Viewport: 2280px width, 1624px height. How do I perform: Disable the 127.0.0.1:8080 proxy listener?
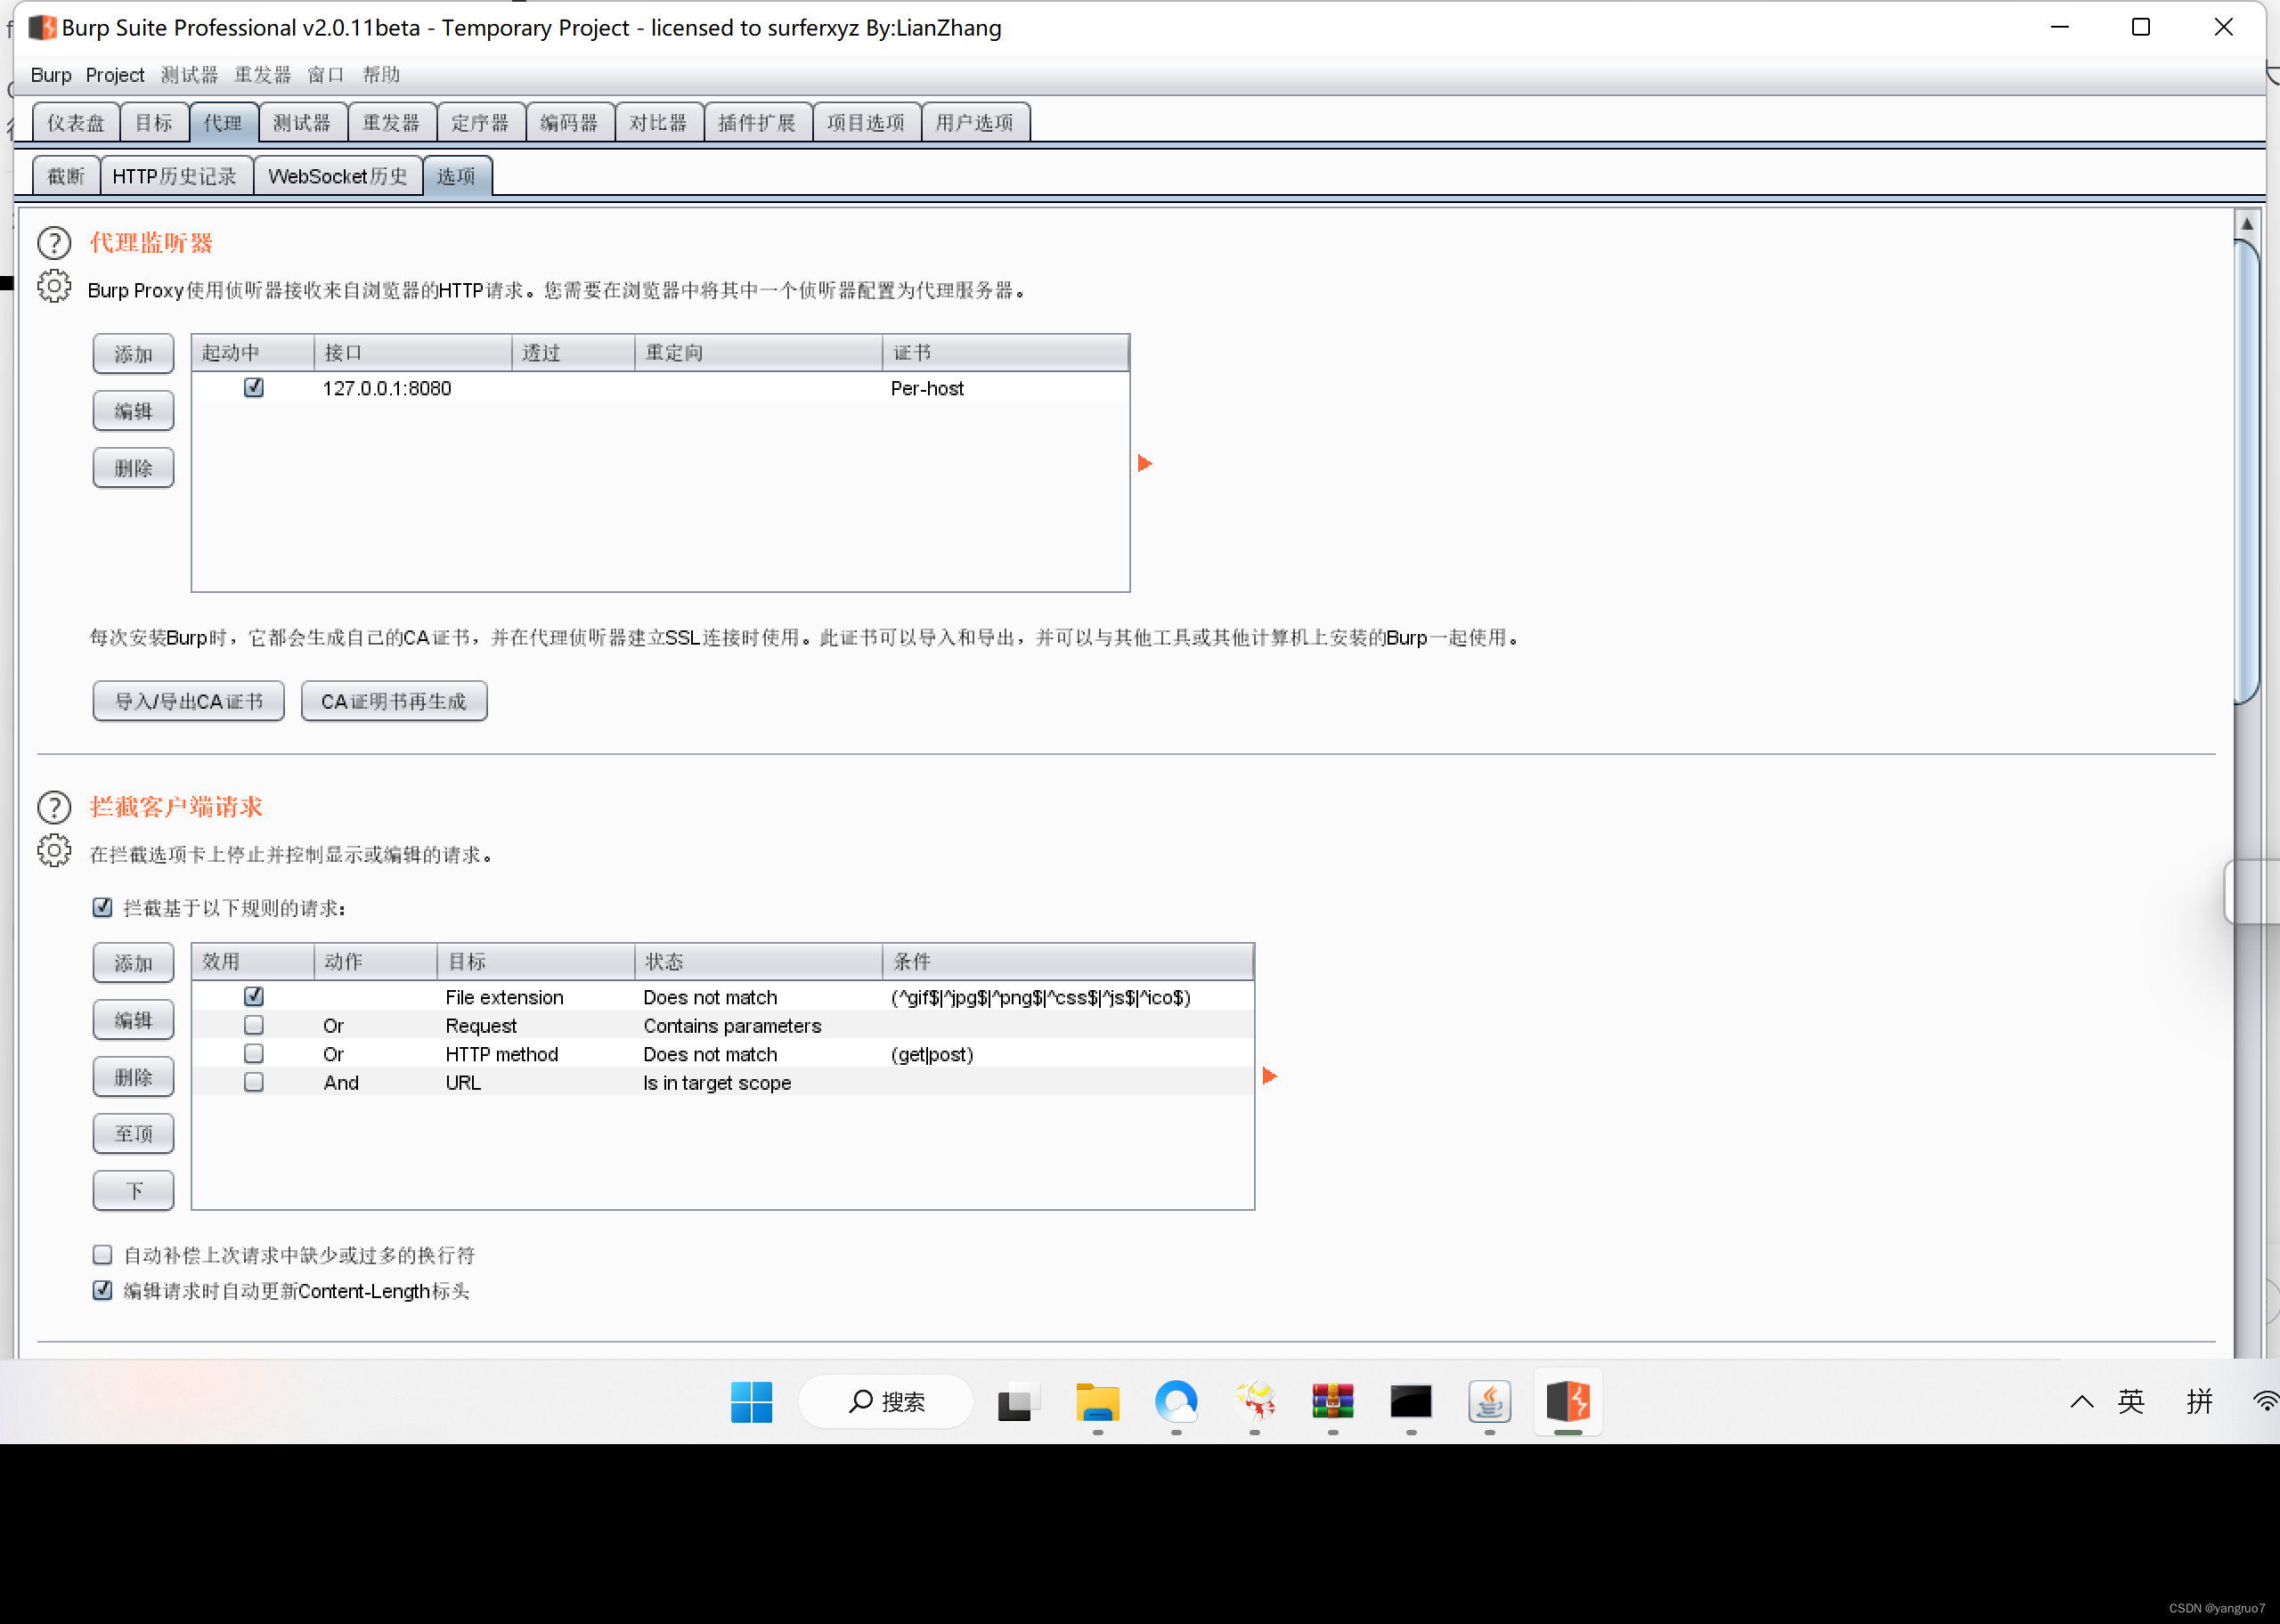[x=253, y=388]
